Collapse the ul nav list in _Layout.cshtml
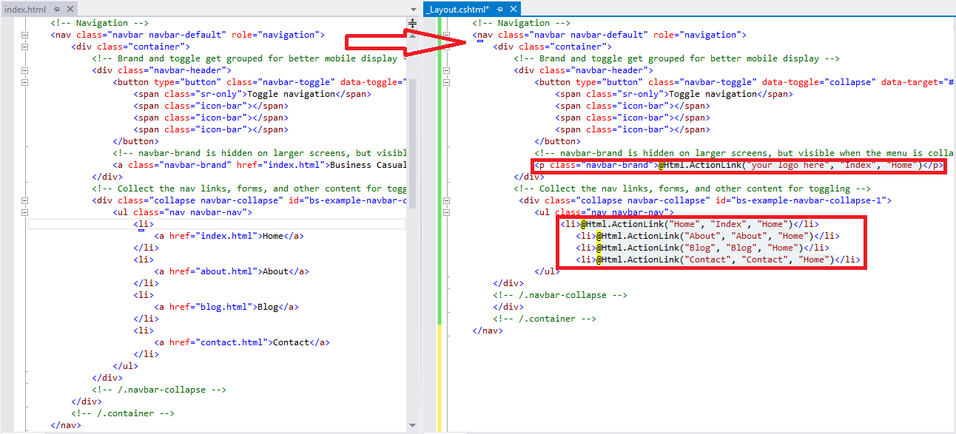This screenshot has width=956, height=434. (x=446, y=212)
